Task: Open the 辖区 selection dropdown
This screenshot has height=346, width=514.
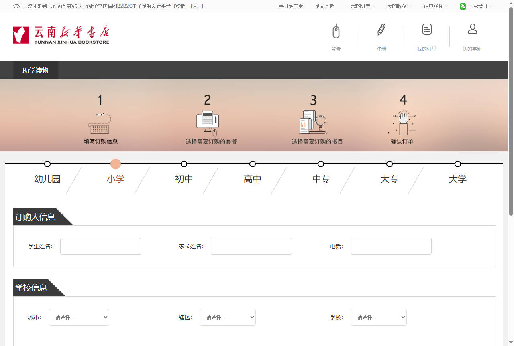Action: tap(227, 317)
